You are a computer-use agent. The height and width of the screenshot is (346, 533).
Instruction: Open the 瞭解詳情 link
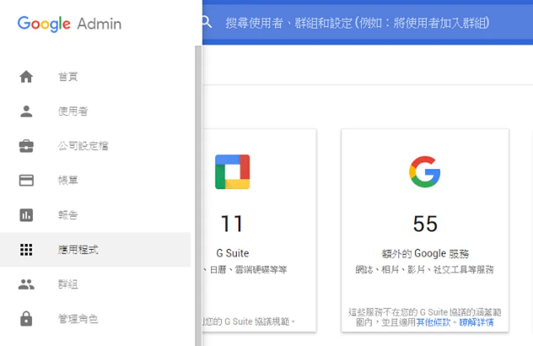(x=476, y=322)
